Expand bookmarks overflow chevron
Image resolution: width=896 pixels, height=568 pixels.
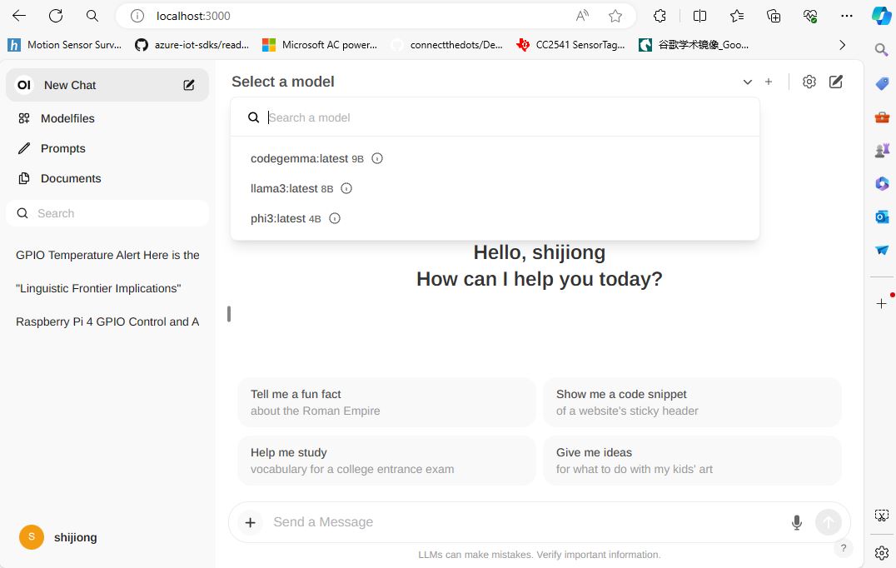point(842,45)
